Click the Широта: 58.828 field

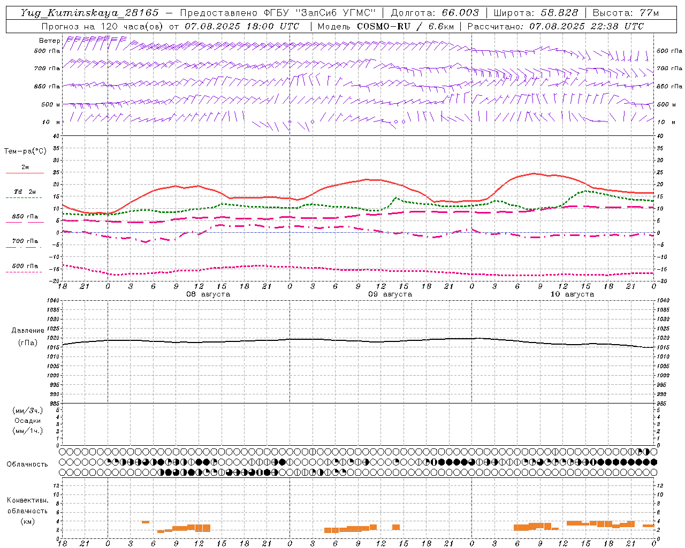pyautogui.click(x=536, y=13)
